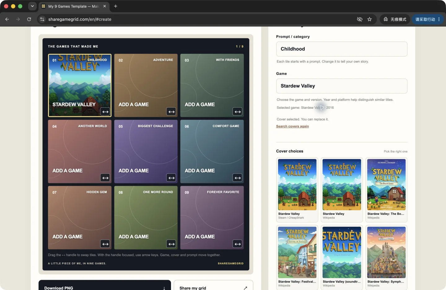Image resolution: width=446 pixels, height=290 pixels.
Task: Click swap handle on Forever Favorite tile
Action: pyautogui.click(x=238, y=244)
